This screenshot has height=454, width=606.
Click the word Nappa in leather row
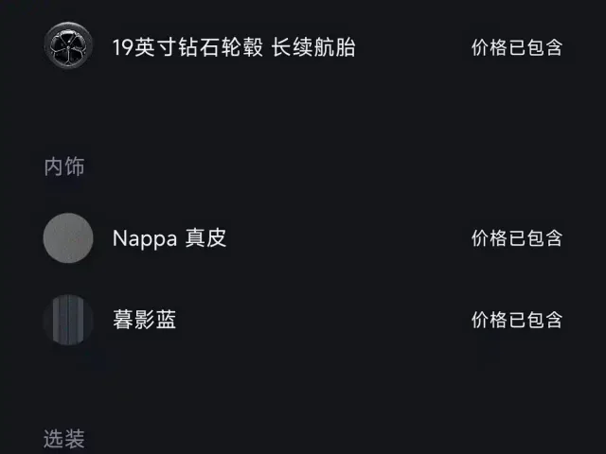(145, 239)
